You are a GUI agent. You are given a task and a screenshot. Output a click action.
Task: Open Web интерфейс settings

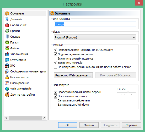[x=21, y=89]
